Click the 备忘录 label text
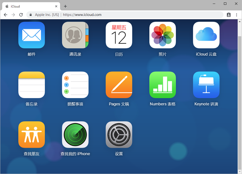The height and width of the screenshot is (174, 242). pos(31,104)
